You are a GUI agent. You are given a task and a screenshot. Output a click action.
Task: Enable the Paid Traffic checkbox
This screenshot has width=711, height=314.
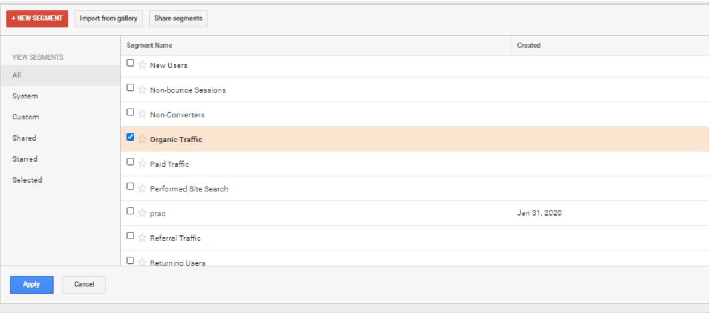tap(130, 162)
